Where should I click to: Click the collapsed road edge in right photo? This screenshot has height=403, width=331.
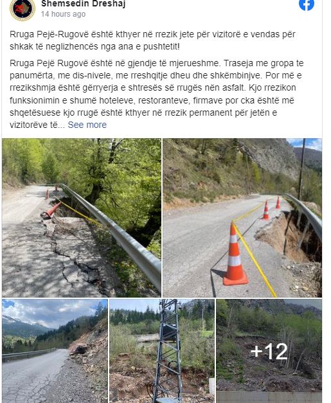(288, 237)
